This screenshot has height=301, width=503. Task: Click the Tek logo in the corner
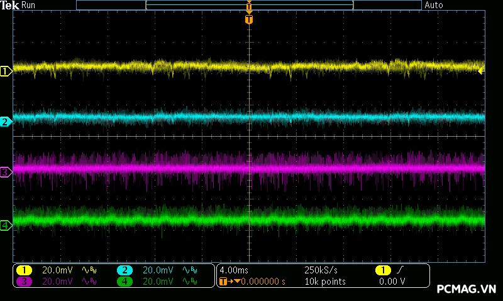[10, 5]
